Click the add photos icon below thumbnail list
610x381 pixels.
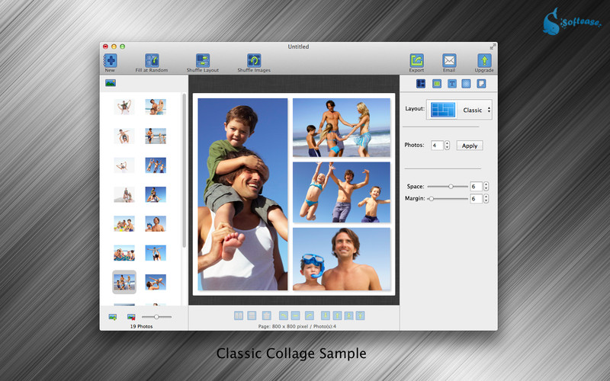112,317
